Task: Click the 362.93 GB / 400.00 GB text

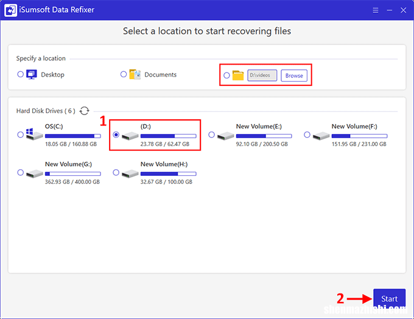Action: point(72,182)
